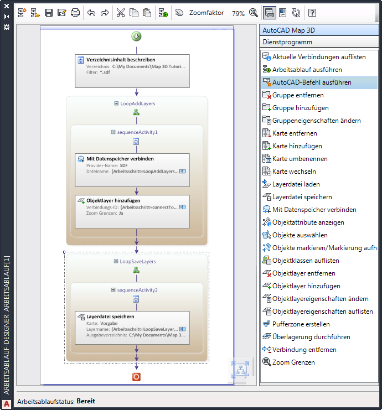Choose Gruppe hinzufügen activity

(319, 108)
